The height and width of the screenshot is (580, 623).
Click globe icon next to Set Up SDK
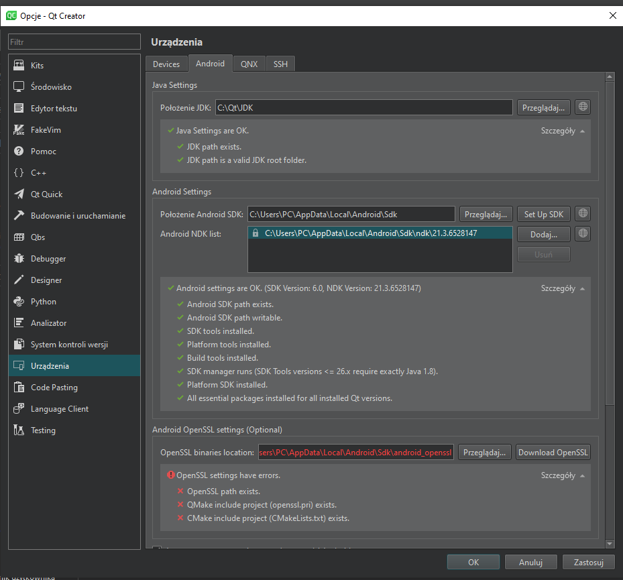(x=583, y=213)
